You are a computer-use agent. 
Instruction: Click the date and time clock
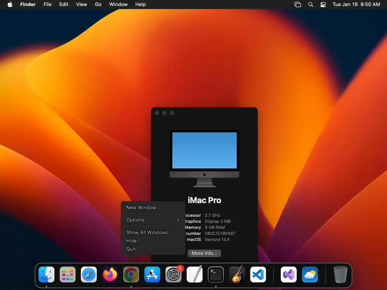click(356, 5)
